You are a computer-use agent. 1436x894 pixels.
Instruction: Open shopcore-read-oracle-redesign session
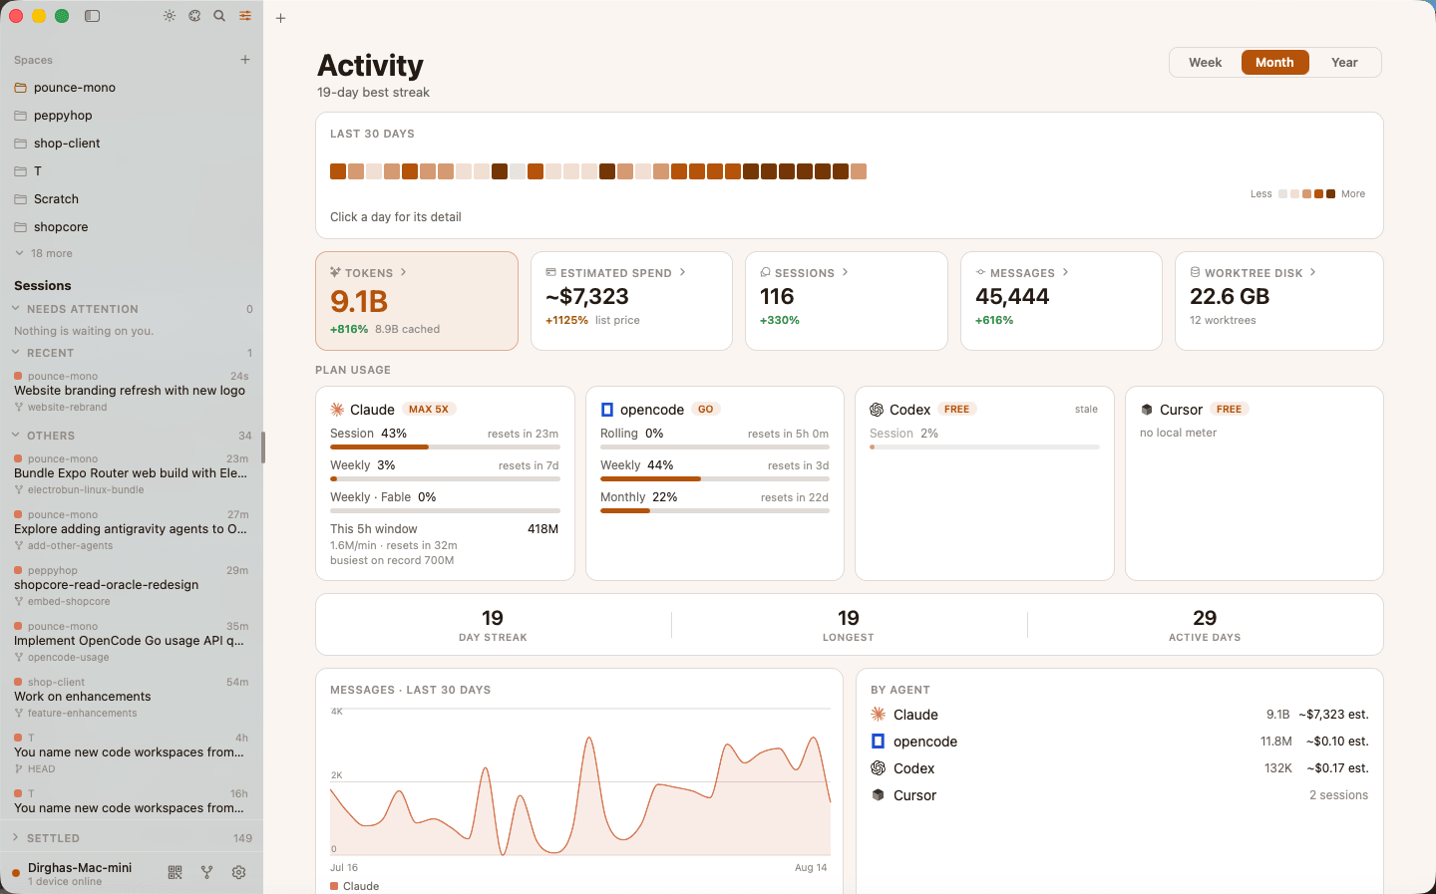[x=132, y=585]
